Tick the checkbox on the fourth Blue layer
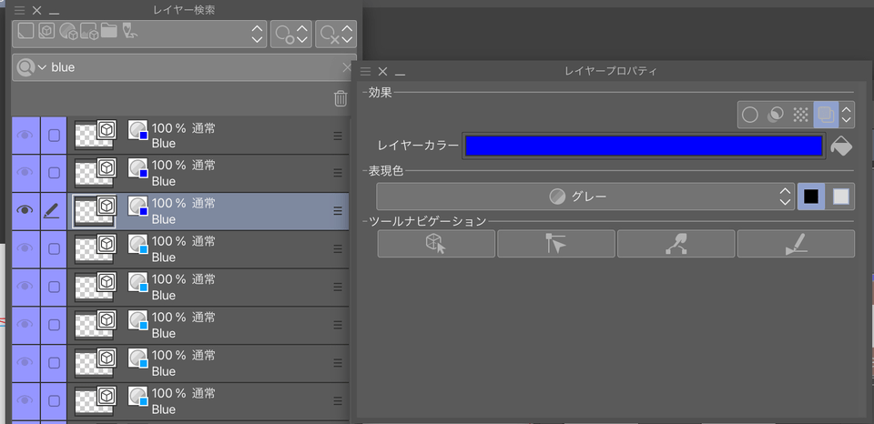The height and width of the screenshot is (424, 874). [54, 248]
